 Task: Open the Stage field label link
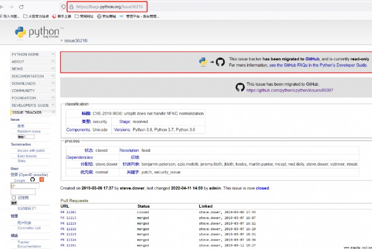coord(125,122)
